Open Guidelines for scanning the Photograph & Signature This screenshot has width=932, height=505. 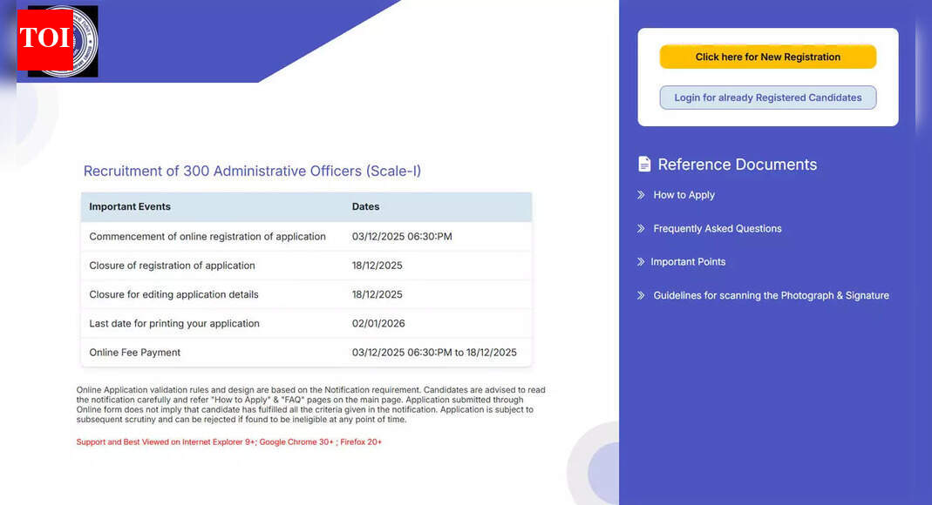point(771,295)
